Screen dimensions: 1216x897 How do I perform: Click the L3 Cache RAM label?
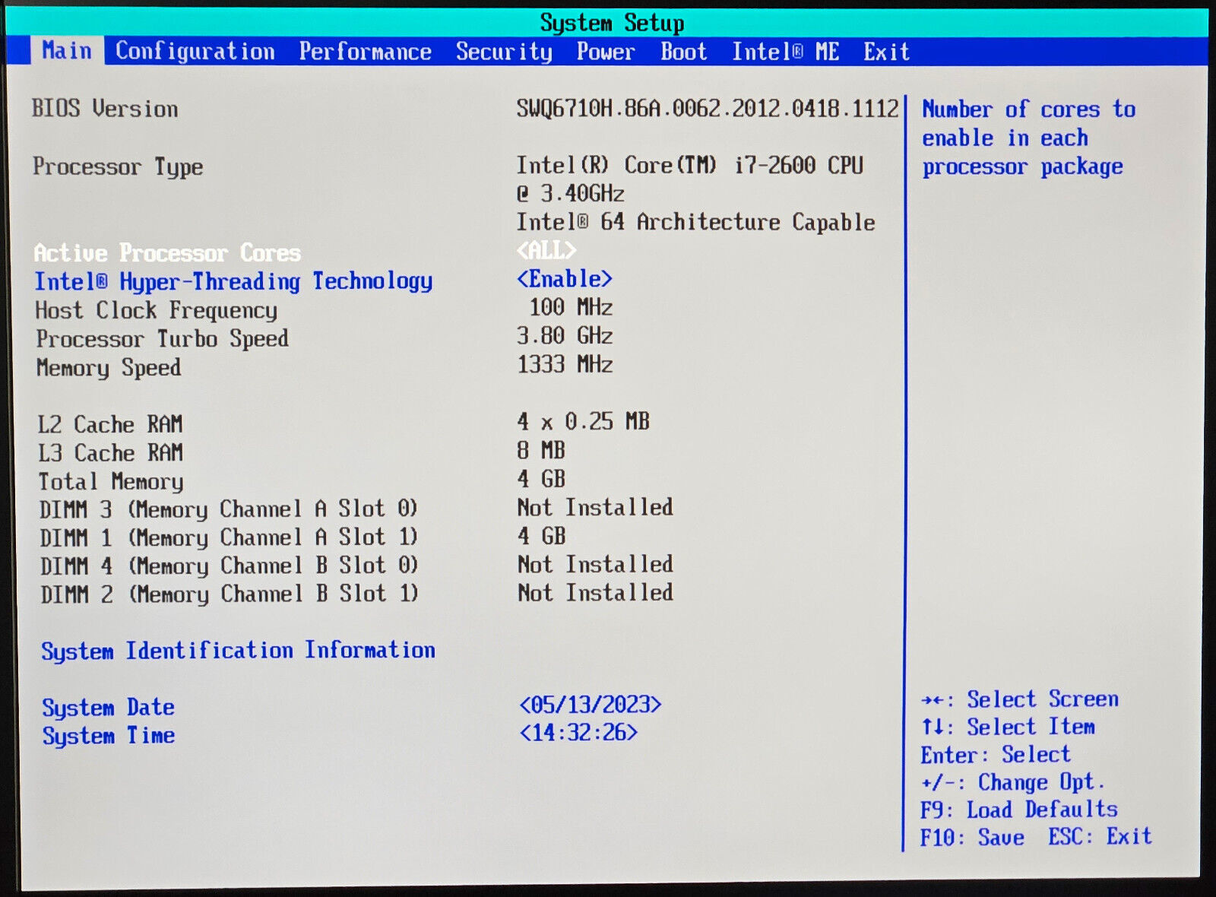[x=110, y=453]
